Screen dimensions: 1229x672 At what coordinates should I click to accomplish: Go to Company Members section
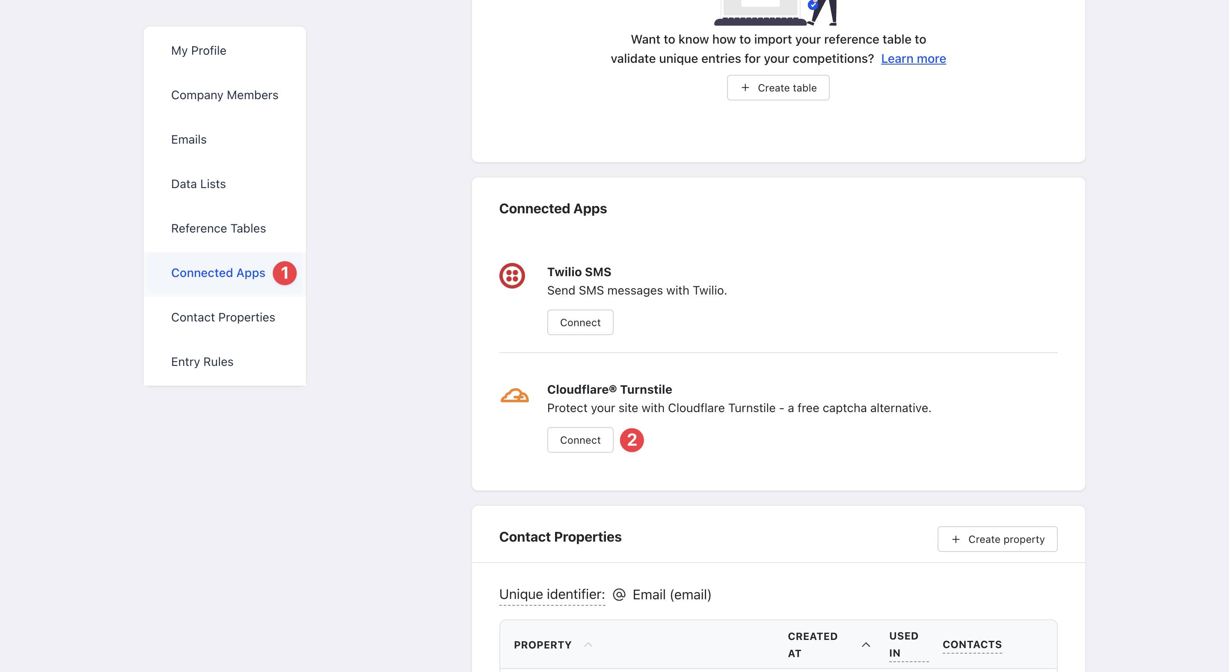[x=224, y=95]
